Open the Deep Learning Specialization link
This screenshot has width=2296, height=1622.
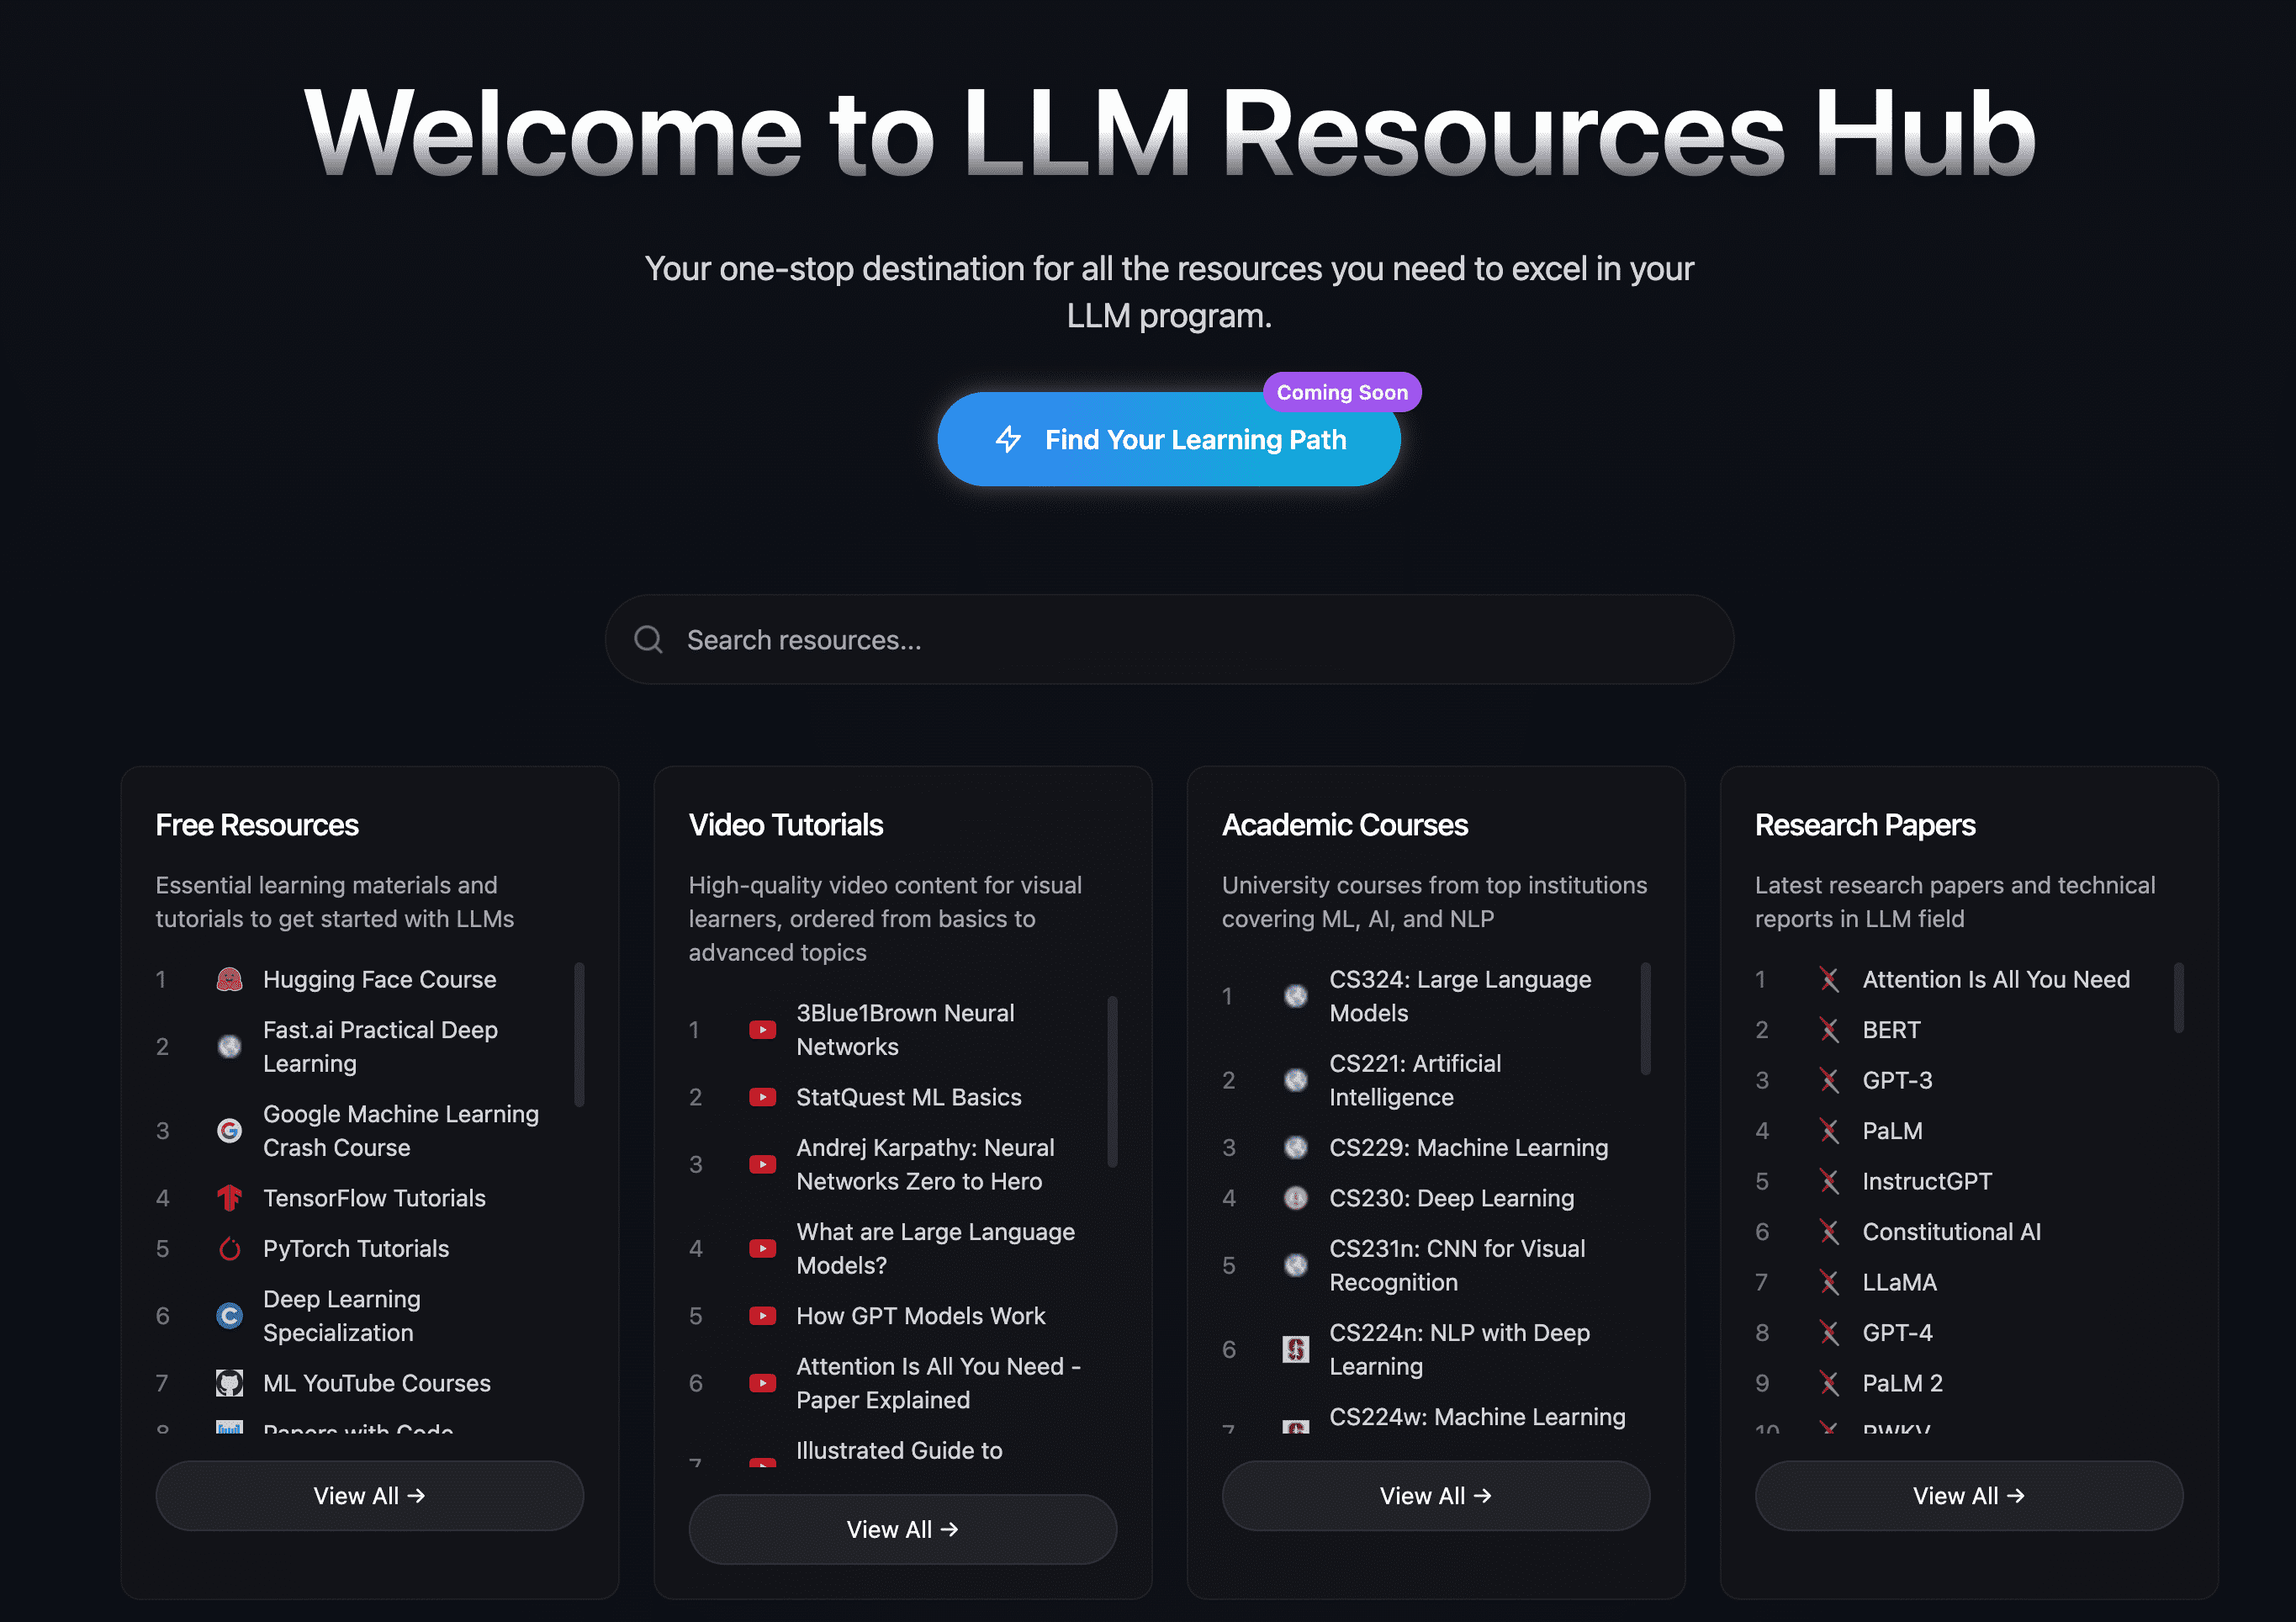pyautogui.click(x=341, y=1316)
